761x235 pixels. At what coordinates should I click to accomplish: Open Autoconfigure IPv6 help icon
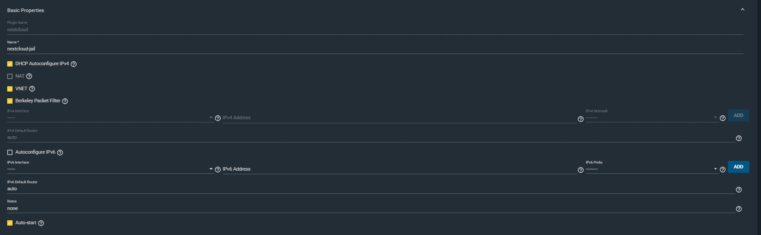point(60,152)
